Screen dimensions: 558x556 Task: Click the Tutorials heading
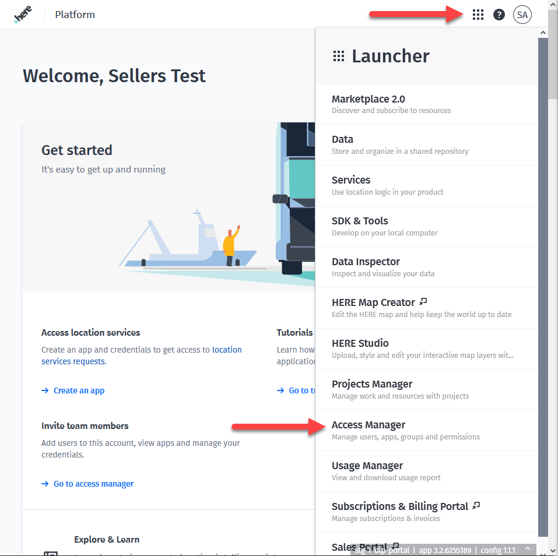pyautogui.click(x=294, y=332)
